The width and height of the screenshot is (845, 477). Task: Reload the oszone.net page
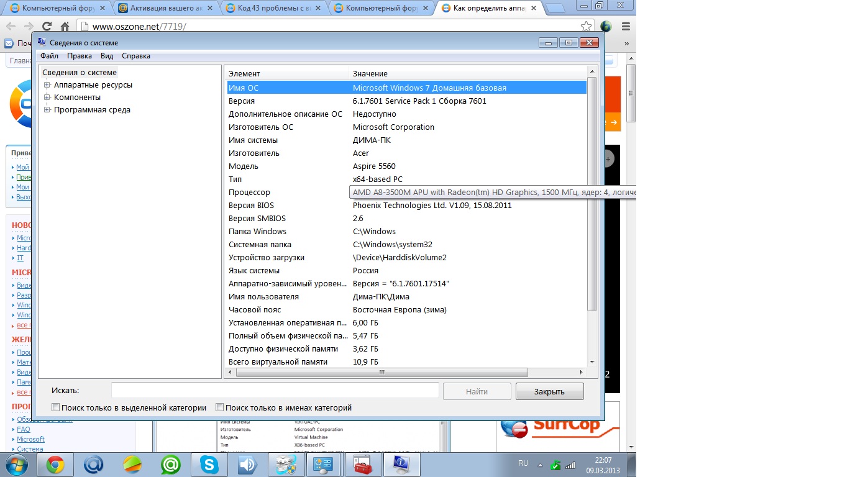point(47,27)
